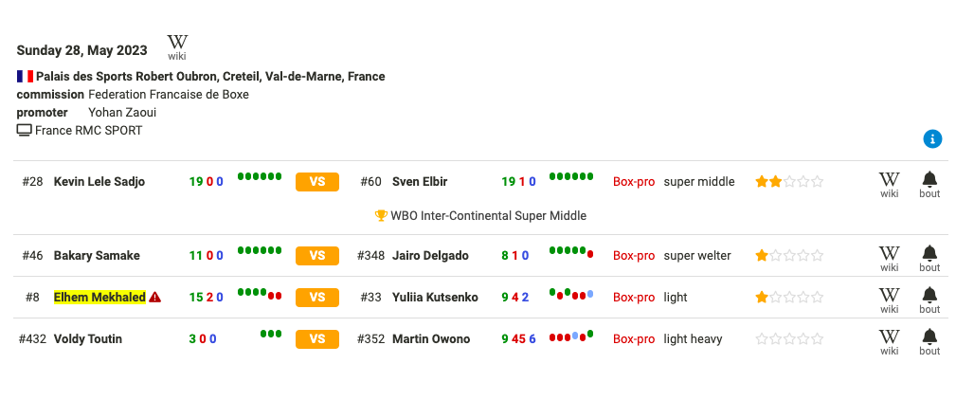Open Kevin Lele Sadjo's profile link
956x400 pixels.
pos(99,182)
